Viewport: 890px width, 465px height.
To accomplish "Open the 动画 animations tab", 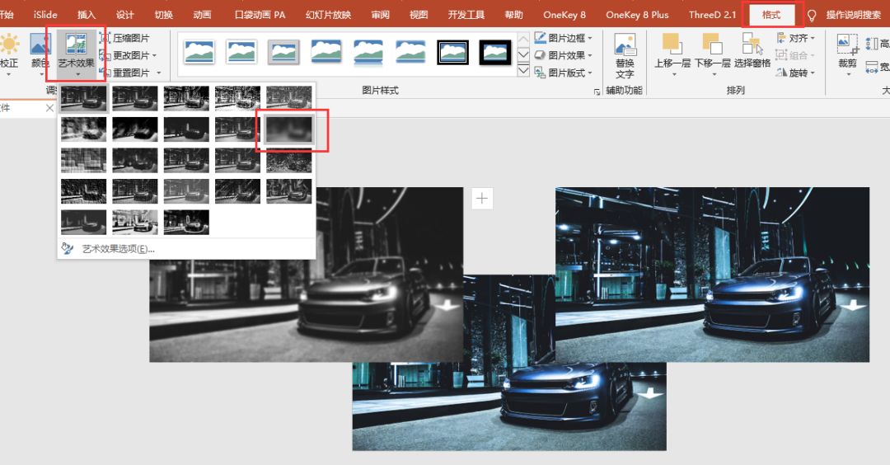I will [x=202, y=15].
